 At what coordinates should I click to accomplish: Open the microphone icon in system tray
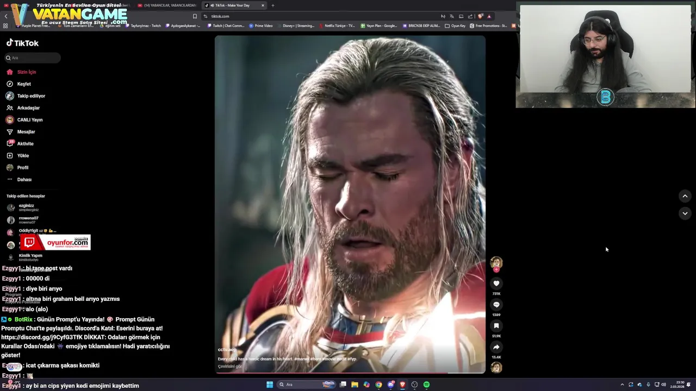coord(648,384)
